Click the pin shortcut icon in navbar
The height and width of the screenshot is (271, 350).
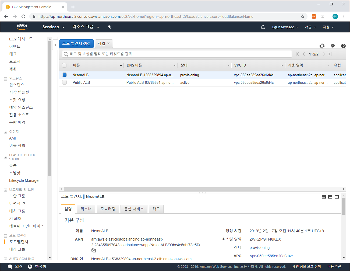coord(109,27)
